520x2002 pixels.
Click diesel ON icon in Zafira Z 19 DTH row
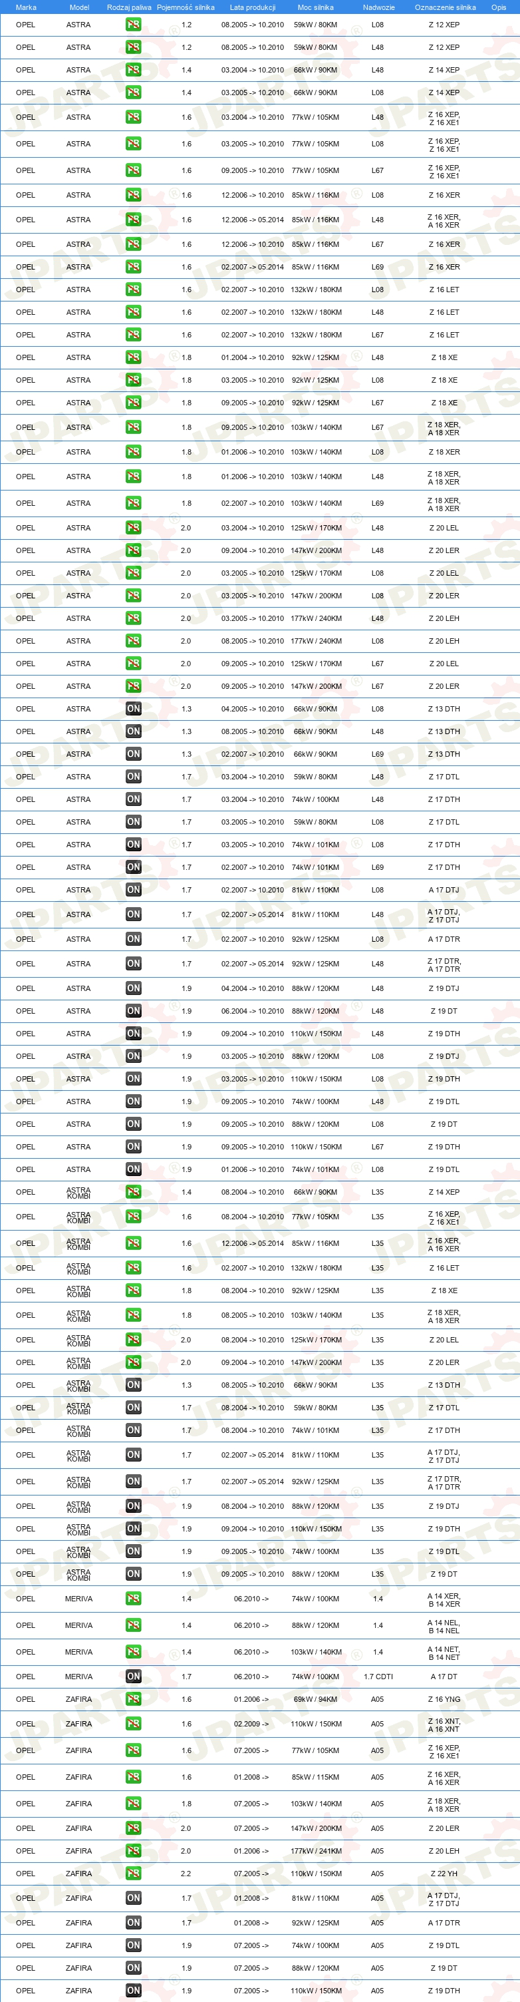pyautogui.click(x=134, y=1990)
